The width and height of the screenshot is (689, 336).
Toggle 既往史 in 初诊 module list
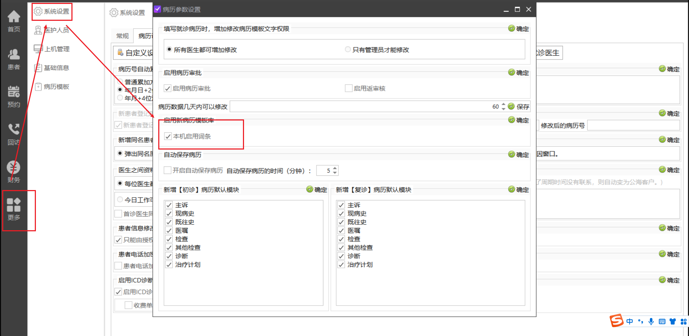tap(169, 222)
